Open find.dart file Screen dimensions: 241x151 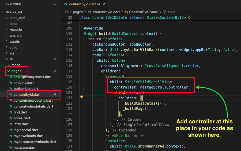click(20, 112)
